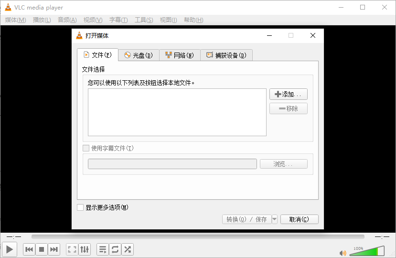Image resolution: width=396 pixels, height=258 pixels.
Task: Maximize the VLC media player window
Action: (x=363, y=7)
